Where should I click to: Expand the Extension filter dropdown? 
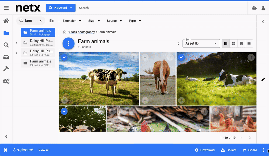tap(72, 21)
